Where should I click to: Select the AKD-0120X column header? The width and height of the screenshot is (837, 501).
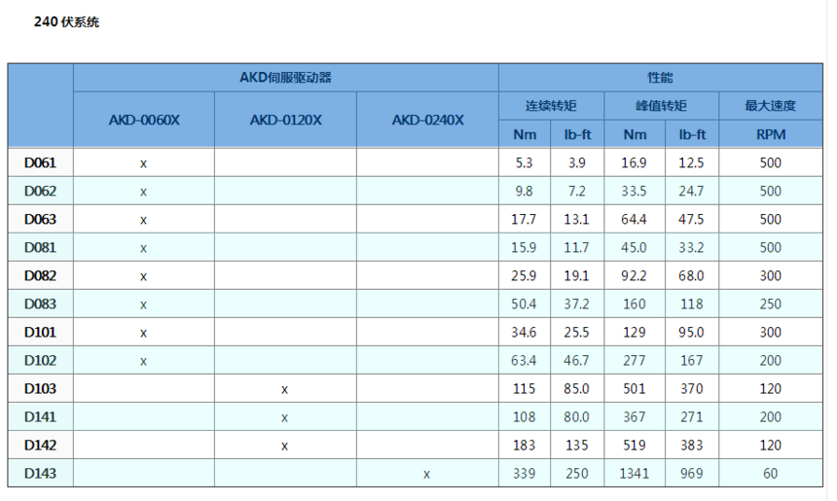click(x=285, y=120)
